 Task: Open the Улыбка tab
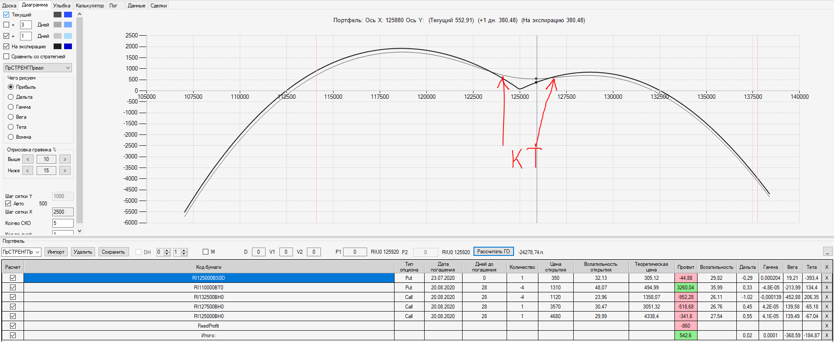61,6
